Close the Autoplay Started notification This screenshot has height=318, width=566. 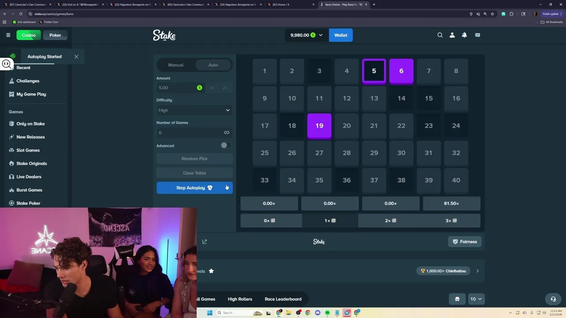tap(76, 57)
